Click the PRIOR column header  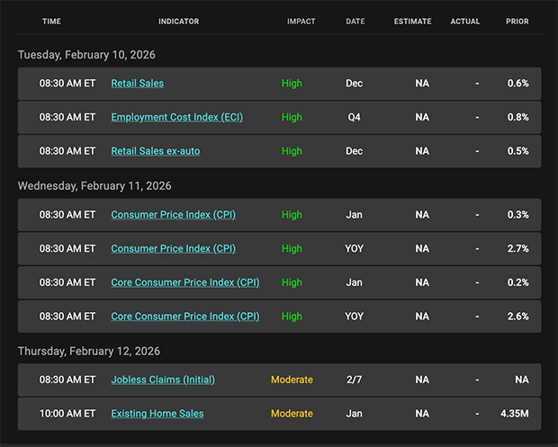tap(517, 22)
